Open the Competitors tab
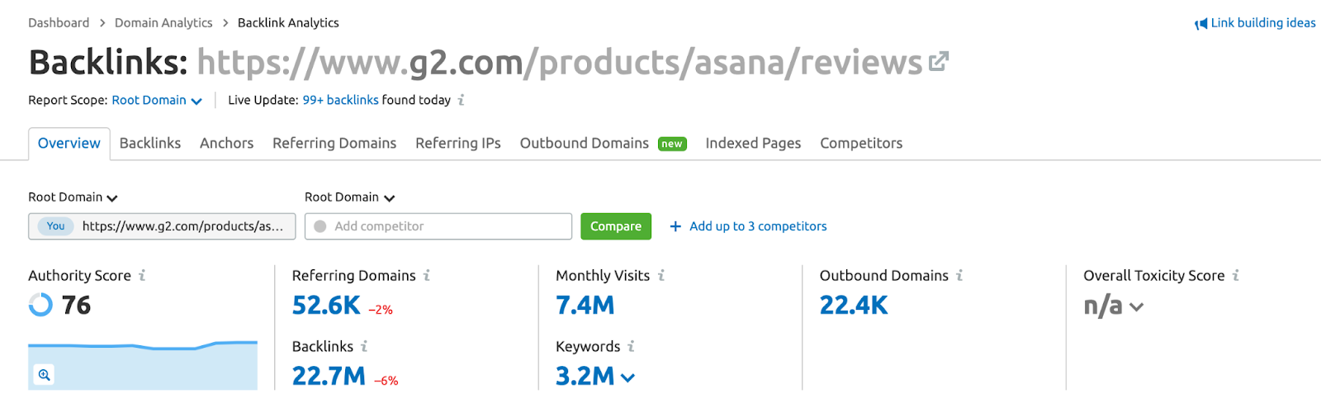Image resolution: width=1321 pixels, height=413 pixels. click(861, 144)
